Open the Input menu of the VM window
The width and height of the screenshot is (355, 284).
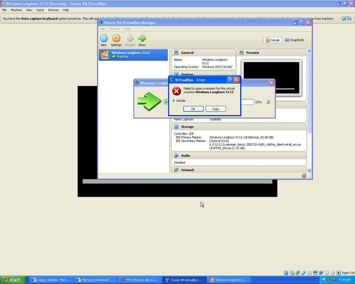(40, 10)
